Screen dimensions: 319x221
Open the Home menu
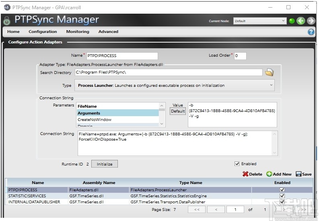[13, 32]
